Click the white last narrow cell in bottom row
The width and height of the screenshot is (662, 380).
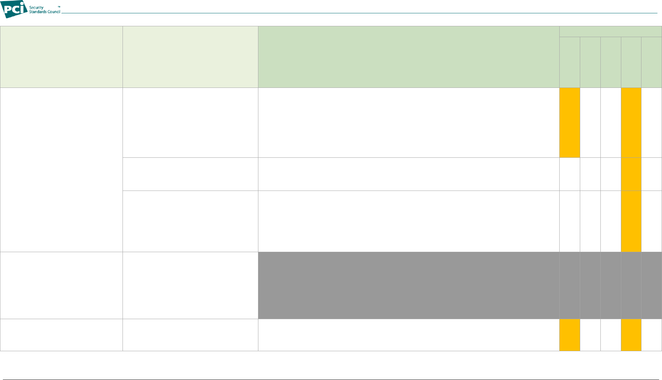pyautogui.click(x=652, y=335)
